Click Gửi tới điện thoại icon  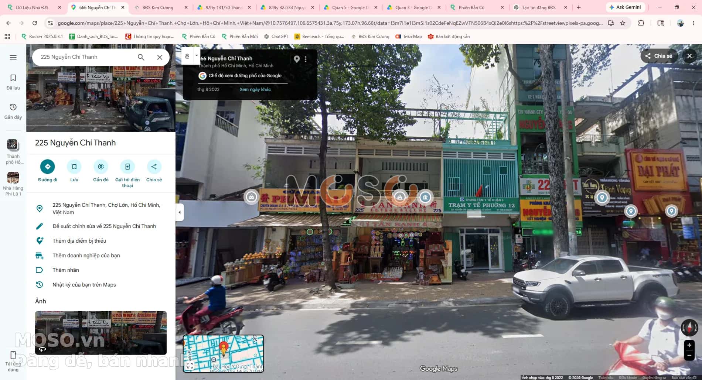(x=127, y=167)
